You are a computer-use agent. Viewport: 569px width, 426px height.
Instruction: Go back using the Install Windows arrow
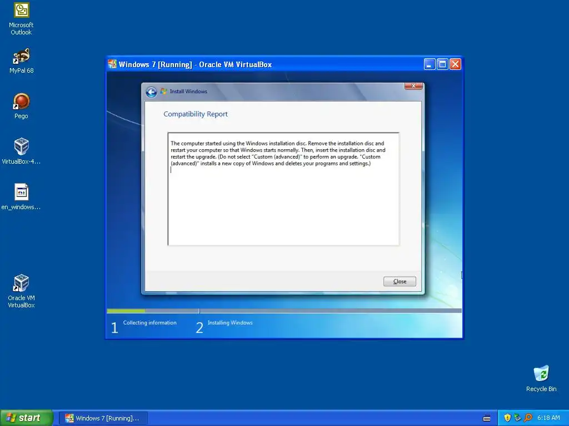click(x=151, y=92)
